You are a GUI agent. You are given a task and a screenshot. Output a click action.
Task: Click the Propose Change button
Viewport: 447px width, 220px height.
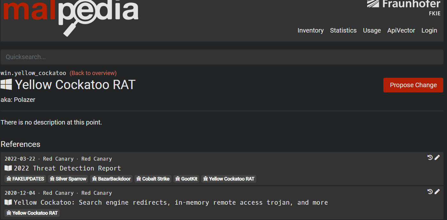point(413,85)
